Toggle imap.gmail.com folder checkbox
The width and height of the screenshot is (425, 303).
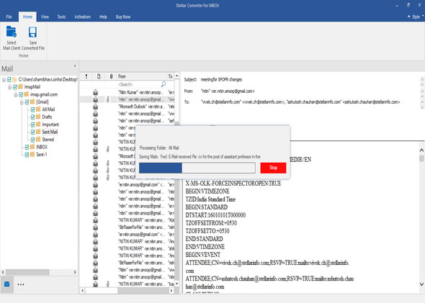[x=21, y=94]
